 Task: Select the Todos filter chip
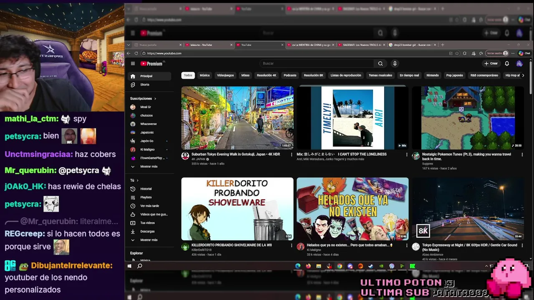pos(188,75)
